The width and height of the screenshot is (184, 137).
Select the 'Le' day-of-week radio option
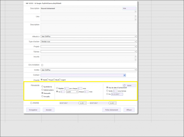pyautogui.click(x=57, y=91)
